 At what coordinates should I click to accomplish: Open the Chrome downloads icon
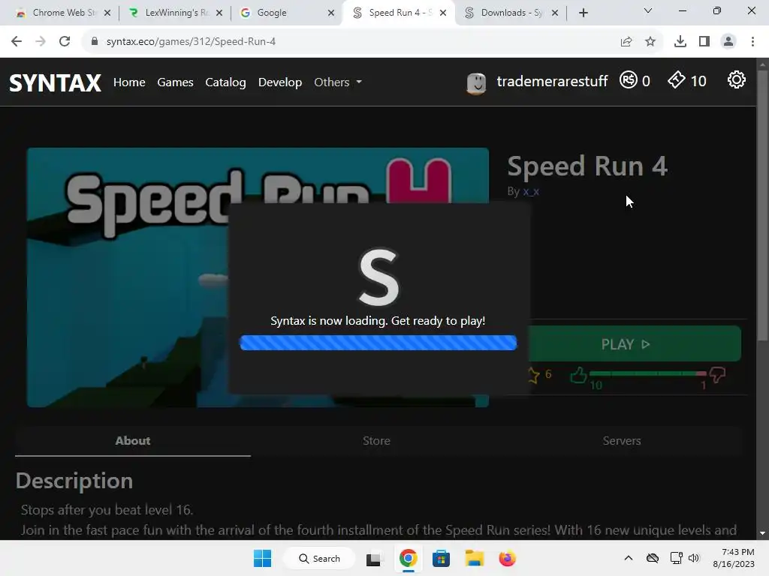[680, 42]
